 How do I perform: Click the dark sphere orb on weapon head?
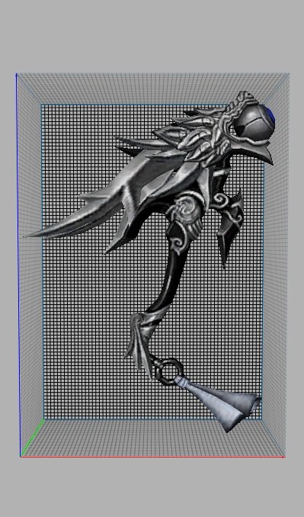tap(253, 123)
